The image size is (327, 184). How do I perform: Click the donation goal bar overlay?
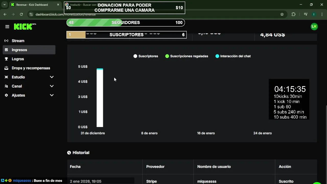(124, 8)
